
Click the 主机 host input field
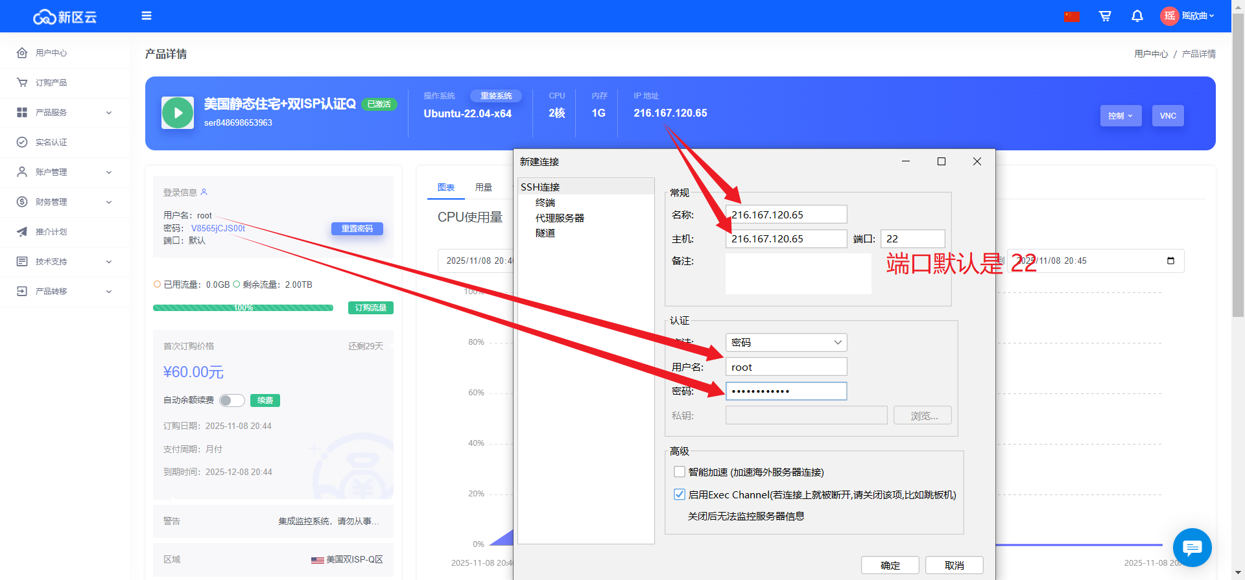tap(786, 238)
